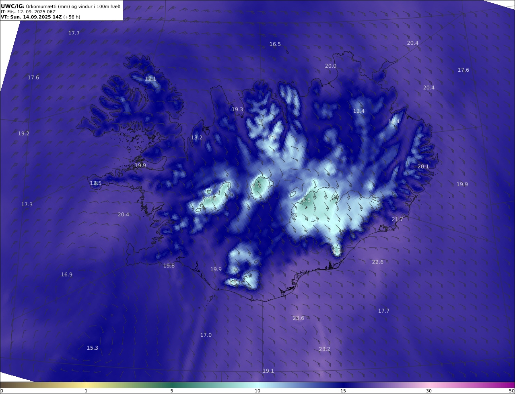
Task: Click the 12.5 value label
Action: click(96, 183)
